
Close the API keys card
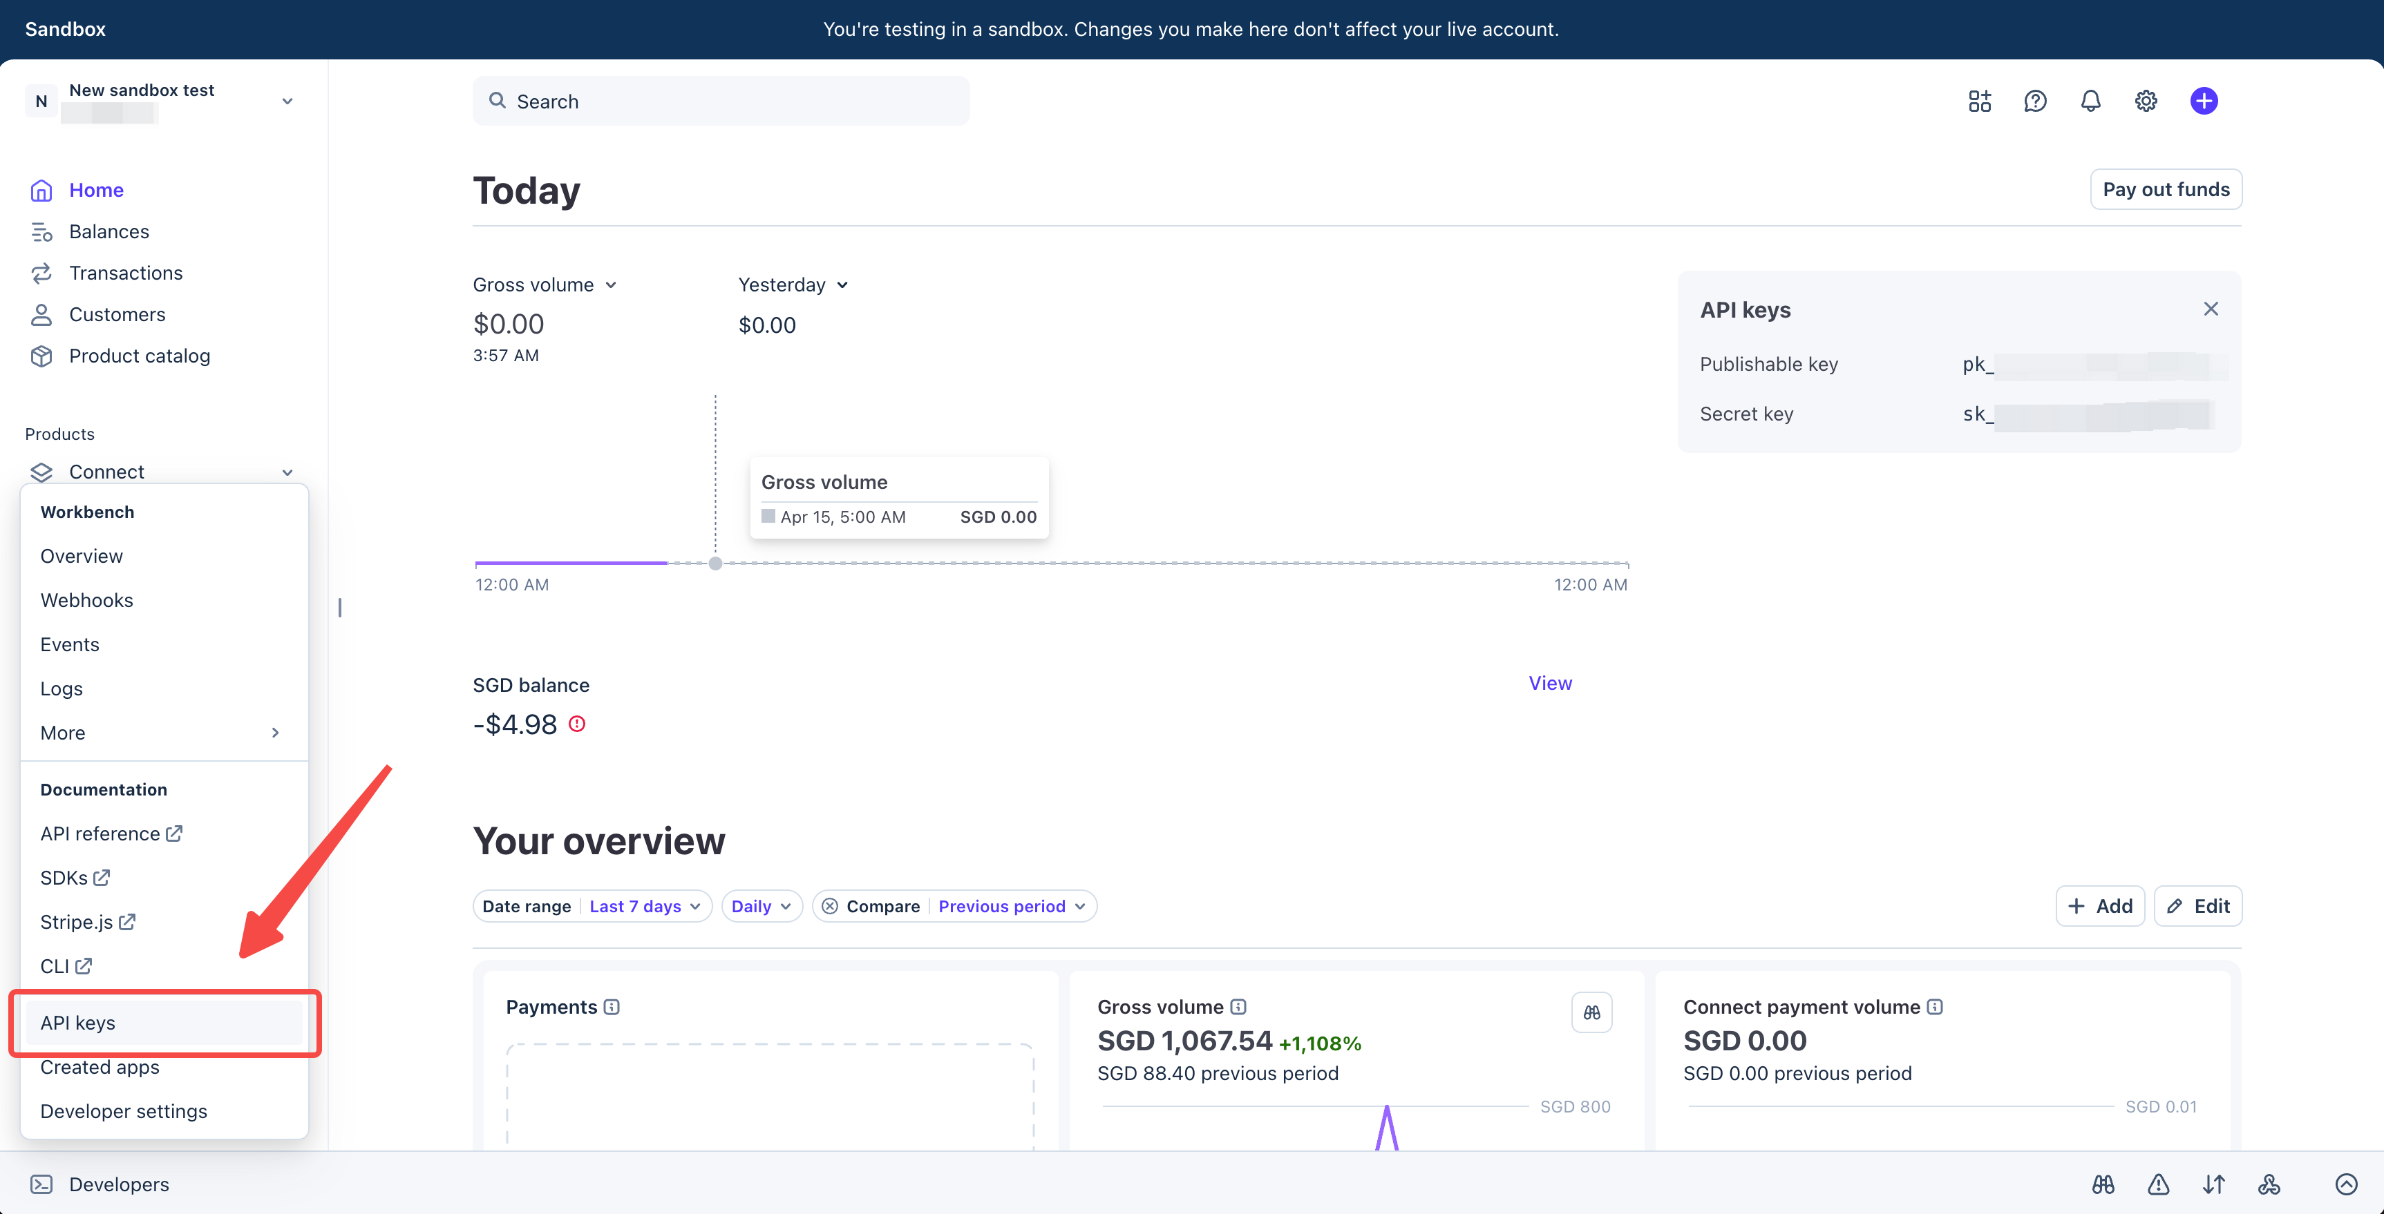2211,309
